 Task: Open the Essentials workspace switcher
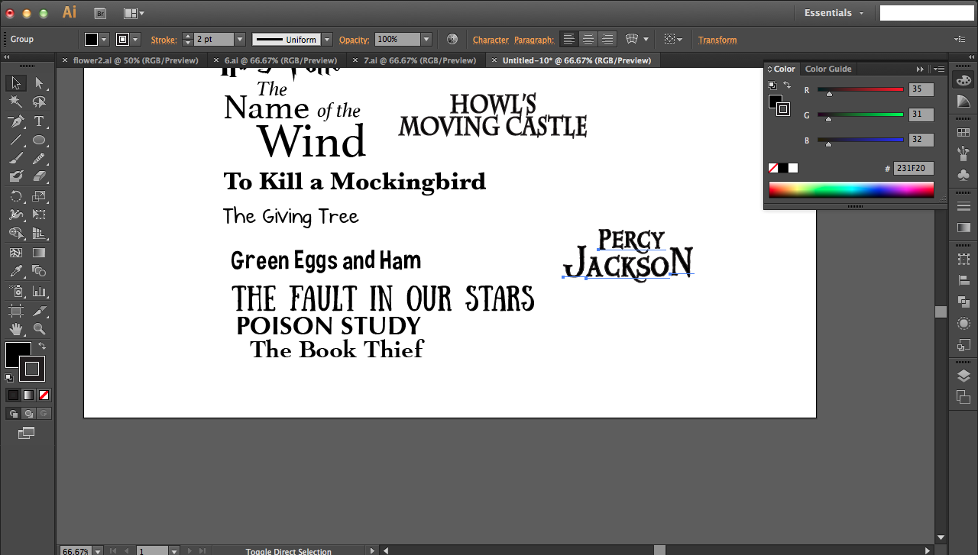coord(834,13)
